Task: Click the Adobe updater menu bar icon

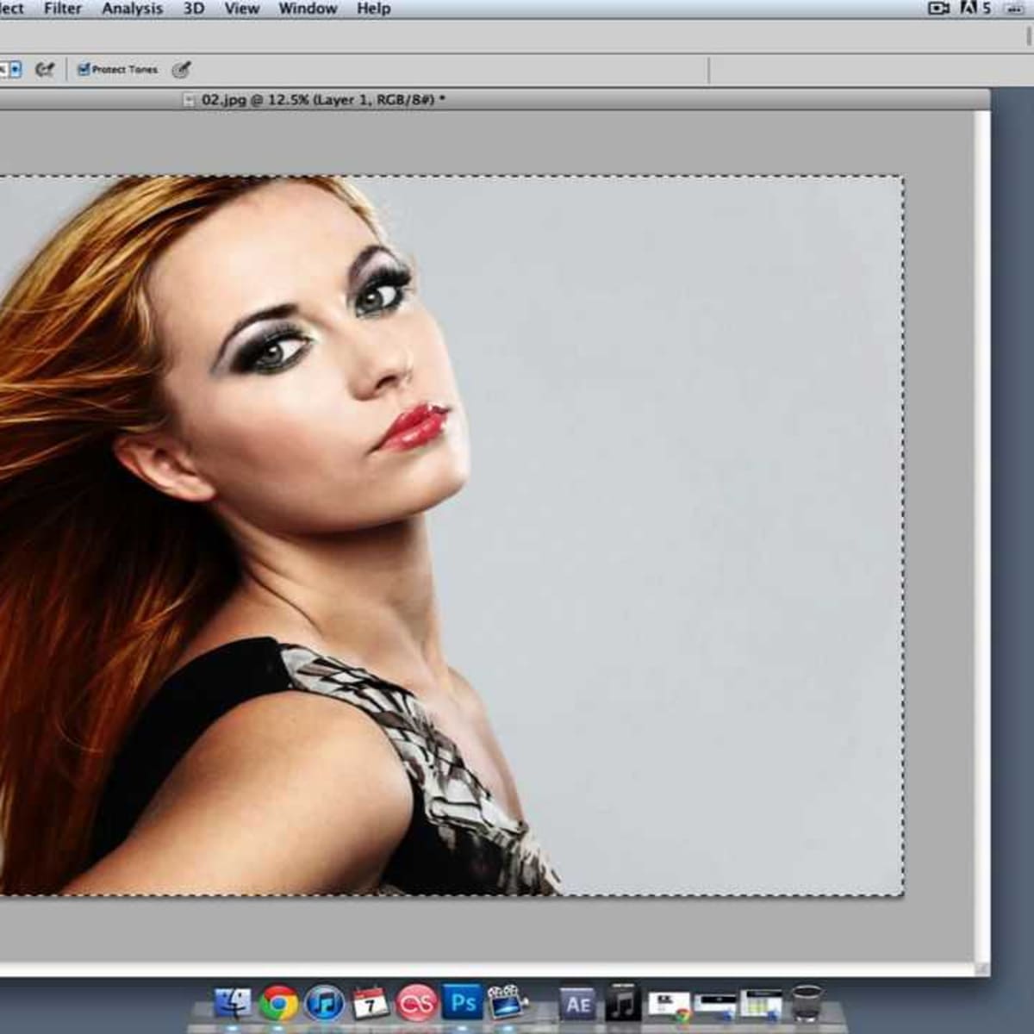Action: pyautogui.click(x=975, y=8)
